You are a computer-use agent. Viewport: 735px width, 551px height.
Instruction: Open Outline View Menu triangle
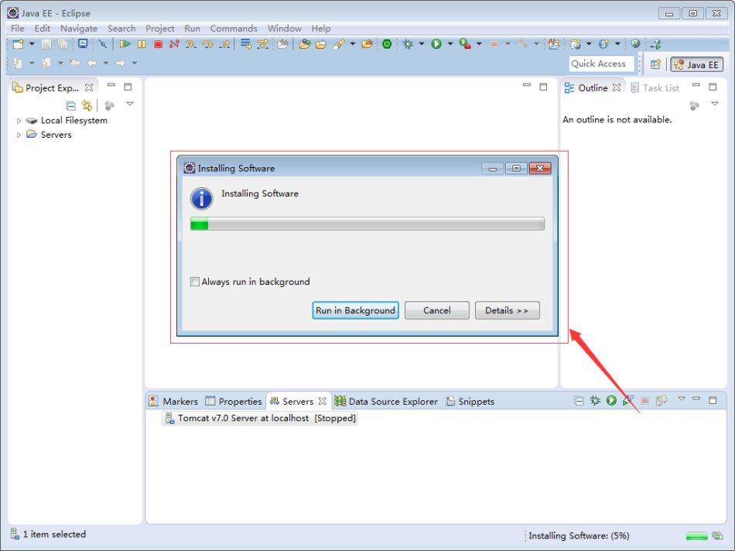[x=714, y=104]
